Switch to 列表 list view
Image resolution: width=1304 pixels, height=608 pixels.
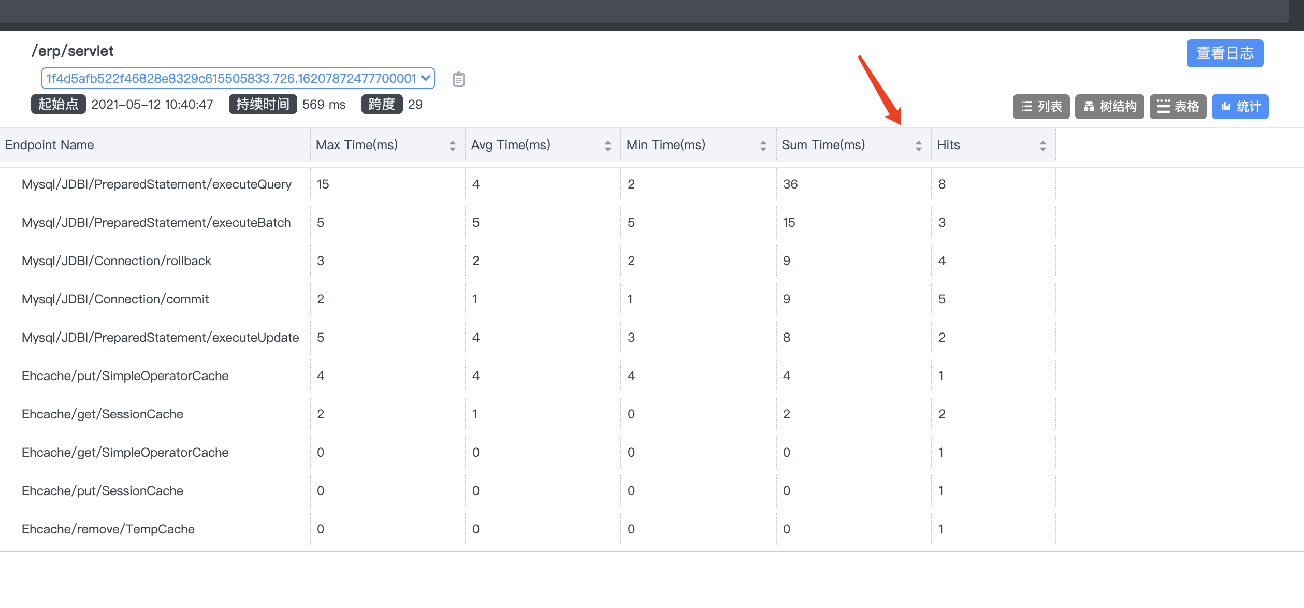point(1041,107)
